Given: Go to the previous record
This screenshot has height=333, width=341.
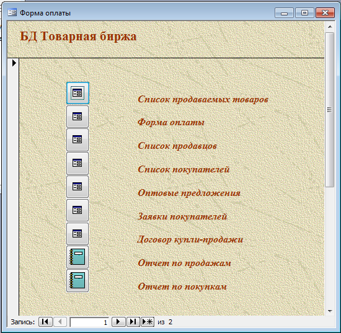Looking at the screenshot, I should 60,322.
